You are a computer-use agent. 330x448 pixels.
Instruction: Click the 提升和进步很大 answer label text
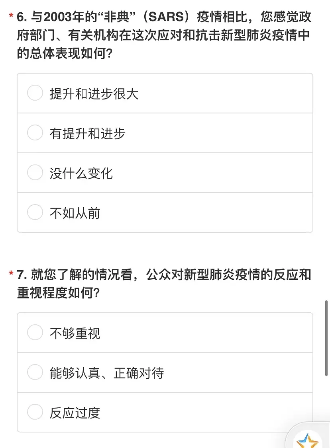[x=94, y=93]
